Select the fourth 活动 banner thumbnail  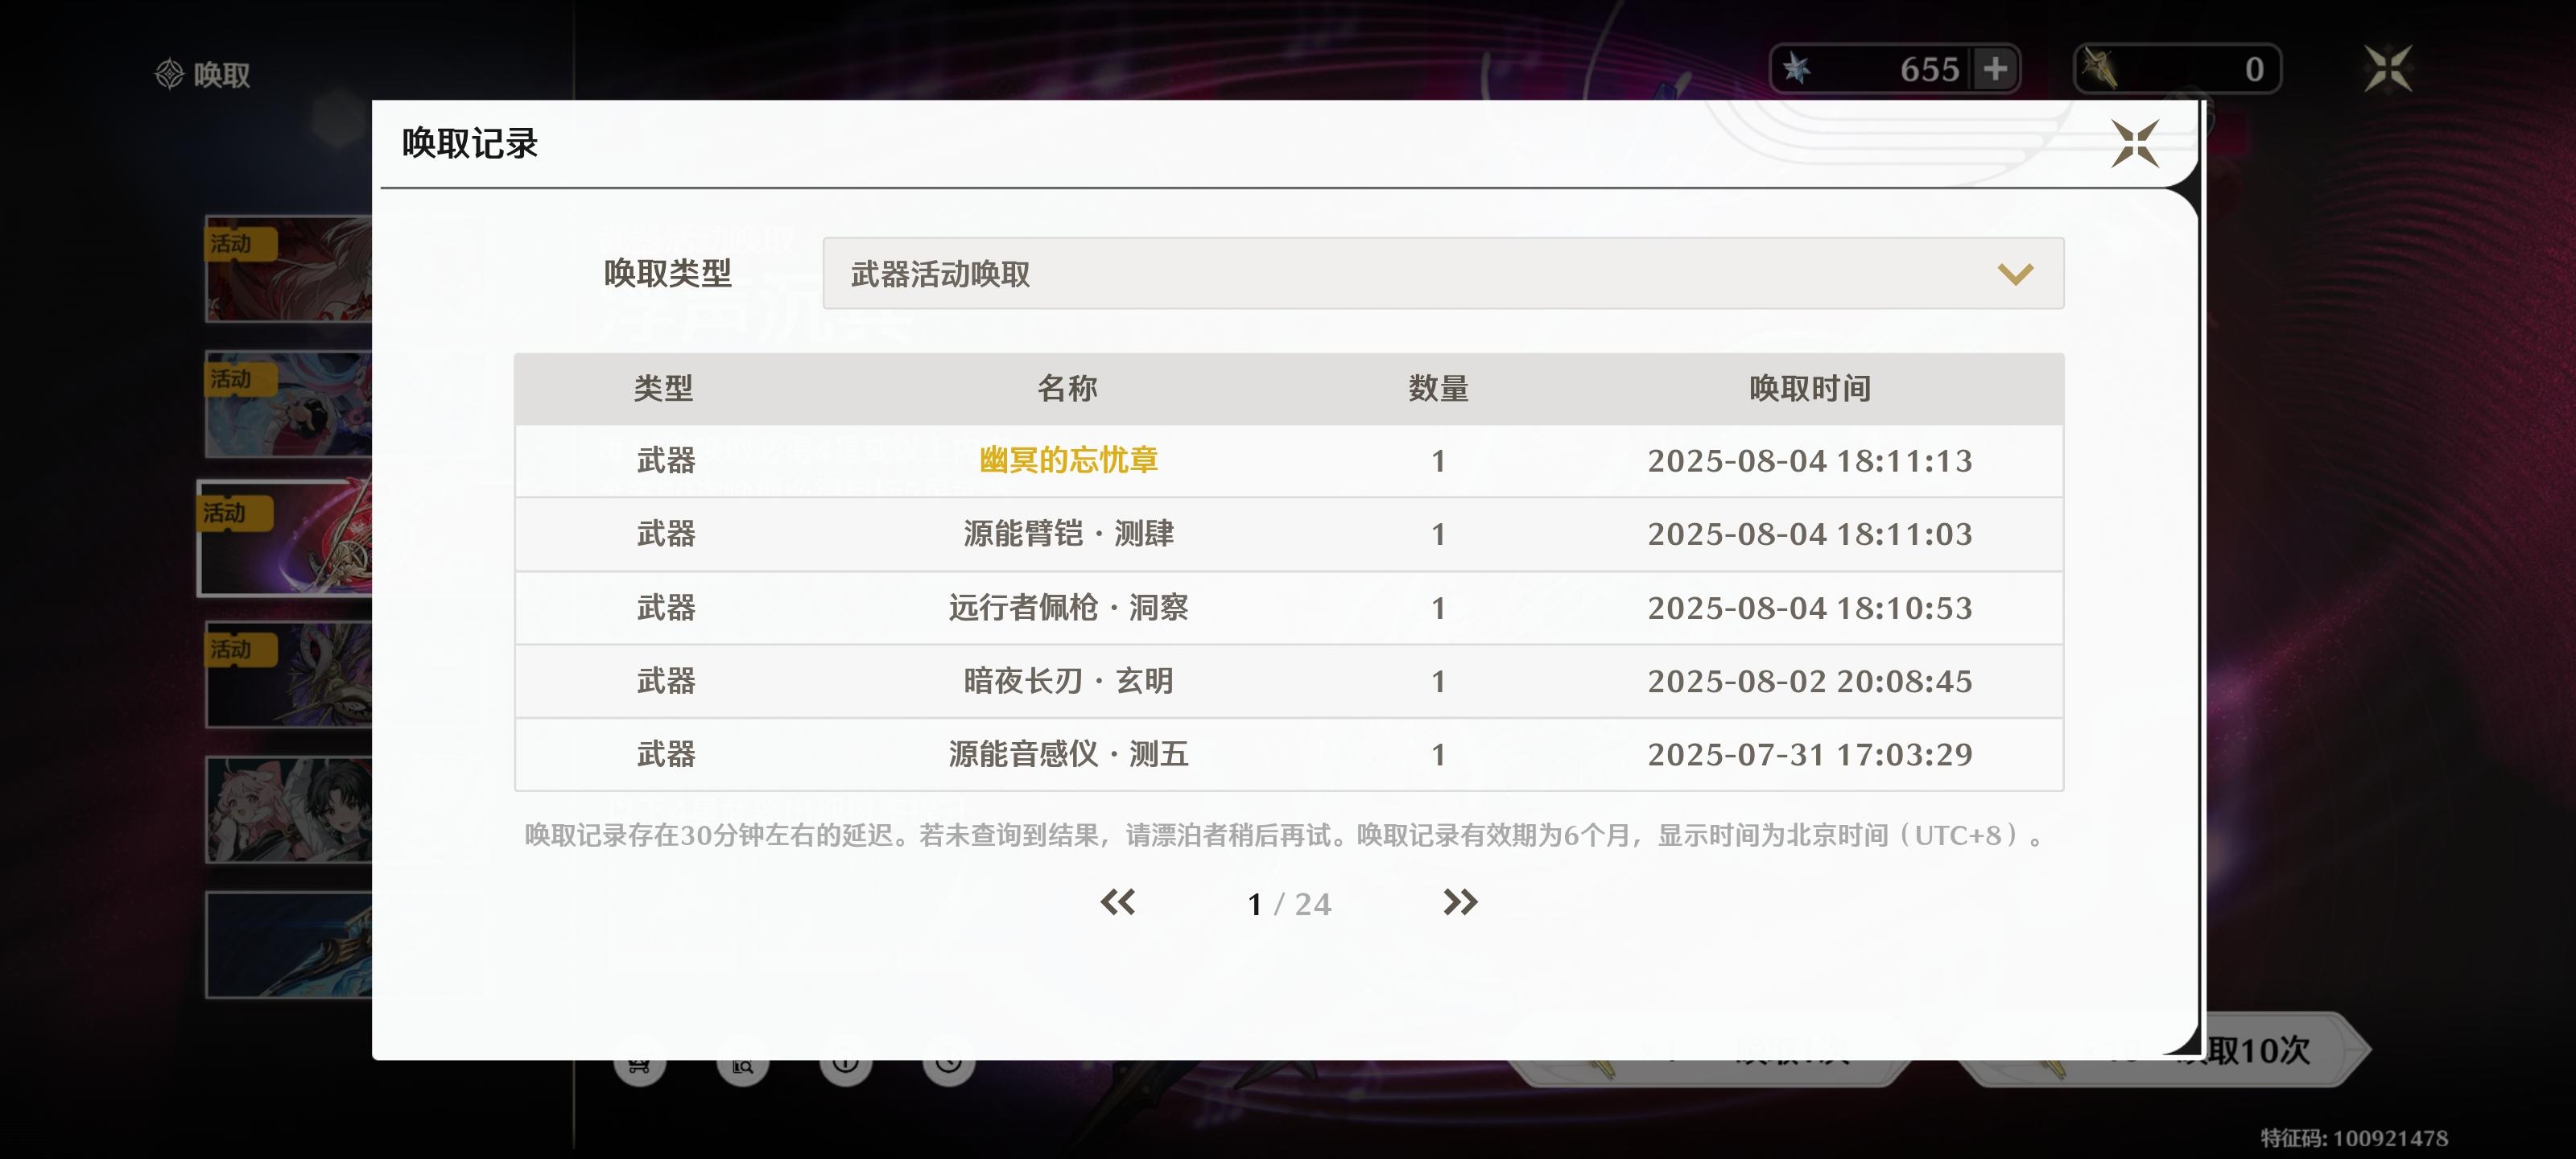click(288, 675)
